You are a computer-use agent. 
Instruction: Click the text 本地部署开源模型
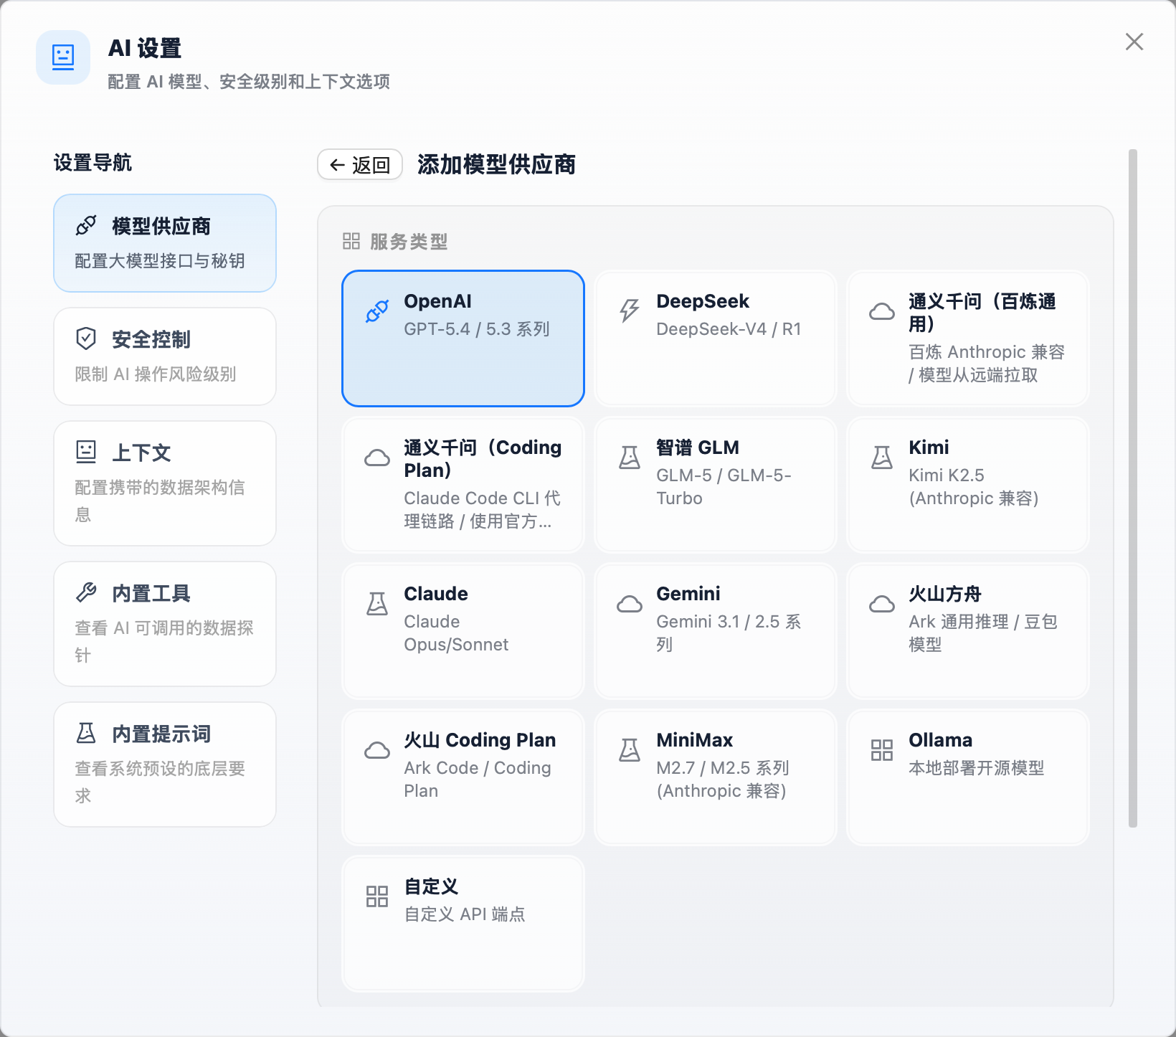point(976,768)
